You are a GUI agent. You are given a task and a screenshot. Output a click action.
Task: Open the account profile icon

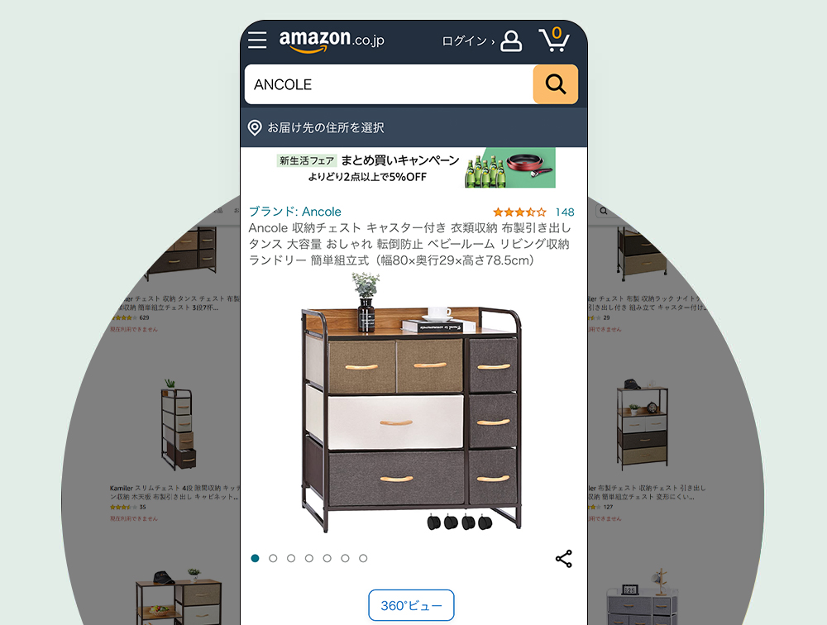tap(511, 41)
